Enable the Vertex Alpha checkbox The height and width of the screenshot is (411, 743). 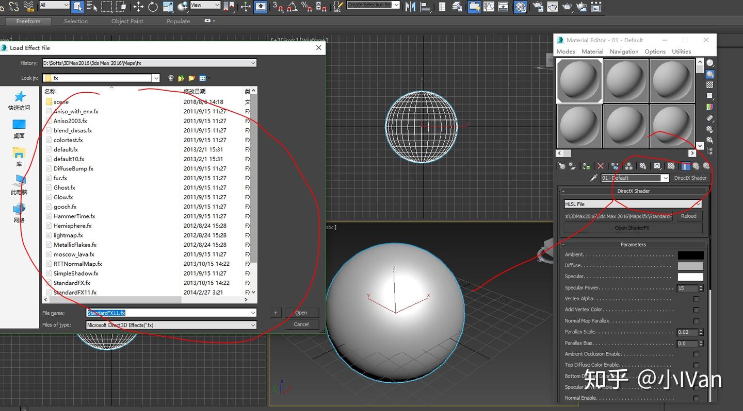[x=696, y=299]
